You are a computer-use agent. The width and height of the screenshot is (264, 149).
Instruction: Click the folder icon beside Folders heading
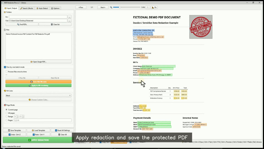(x=5, y=12)
